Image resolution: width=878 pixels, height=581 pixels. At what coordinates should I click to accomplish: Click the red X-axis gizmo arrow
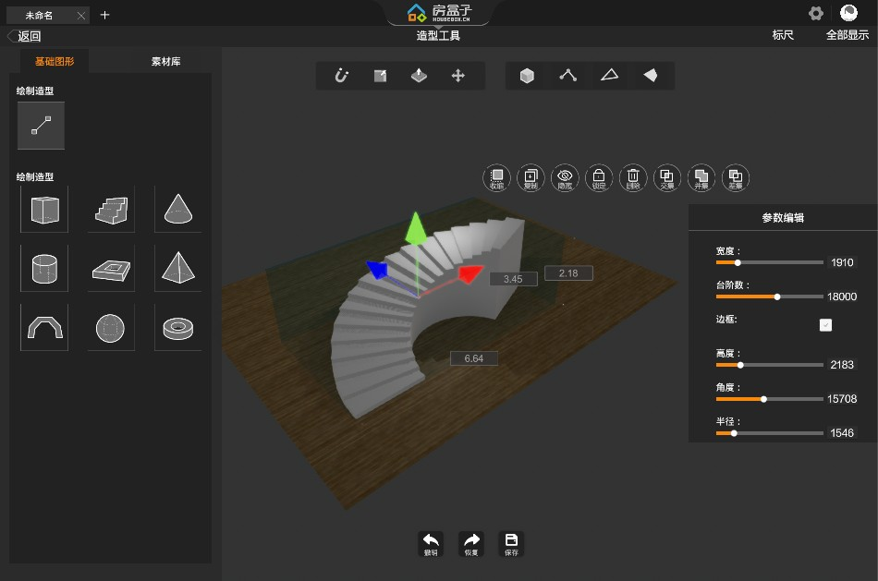pyautogui.click(x=470, y=273)
